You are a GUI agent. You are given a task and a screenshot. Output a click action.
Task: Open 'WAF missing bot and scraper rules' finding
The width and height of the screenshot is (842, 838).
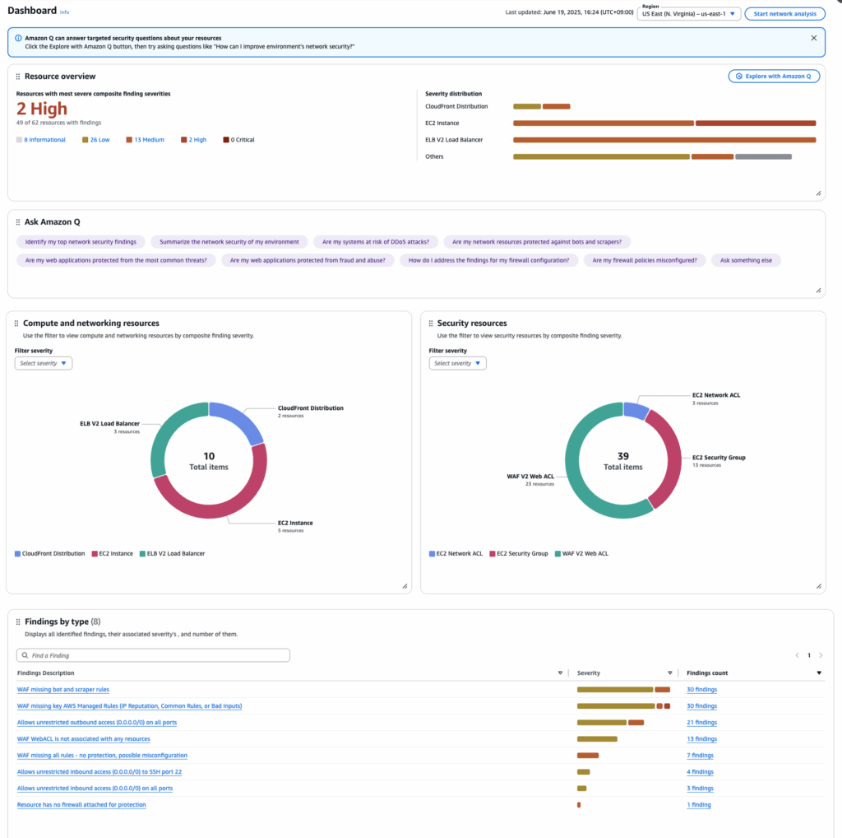pyautogui.click(x=63, y=690)
